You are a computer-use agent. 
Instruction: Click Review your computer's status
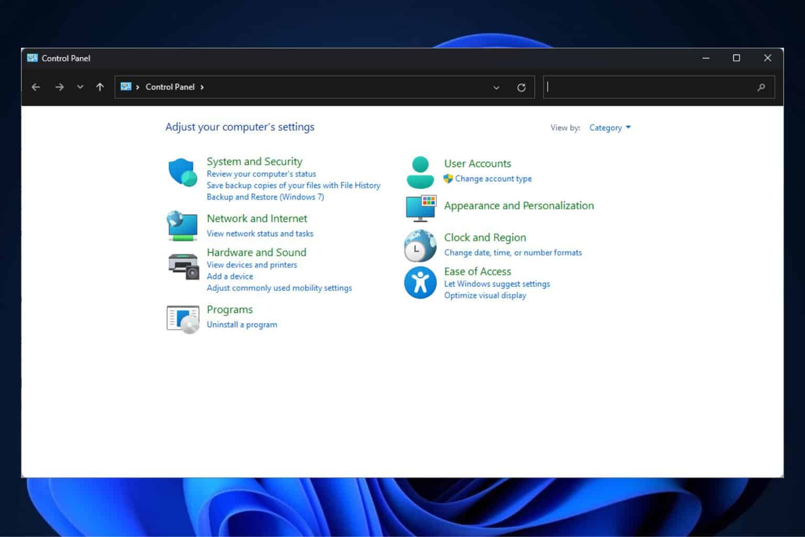[x=261, y=174]
